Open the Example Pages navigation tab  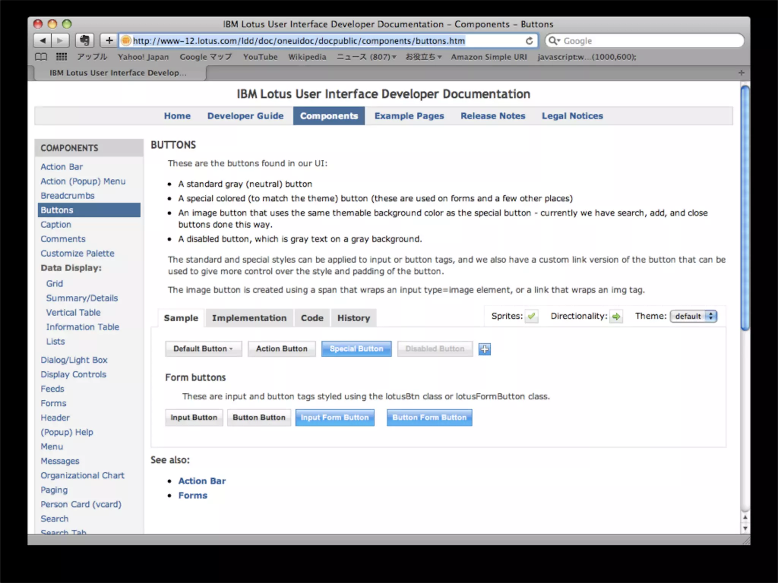pyautogui.click(x=409, y=116)
